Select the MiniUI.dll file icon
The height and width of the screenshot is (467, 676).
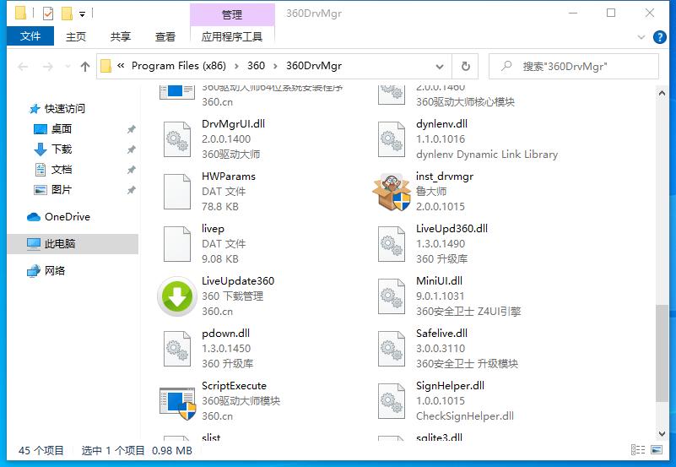click(392, 296)
